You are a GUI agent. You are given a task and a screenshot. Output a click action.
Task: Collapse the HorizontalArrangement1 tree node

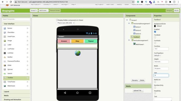[x=129, y=23]
